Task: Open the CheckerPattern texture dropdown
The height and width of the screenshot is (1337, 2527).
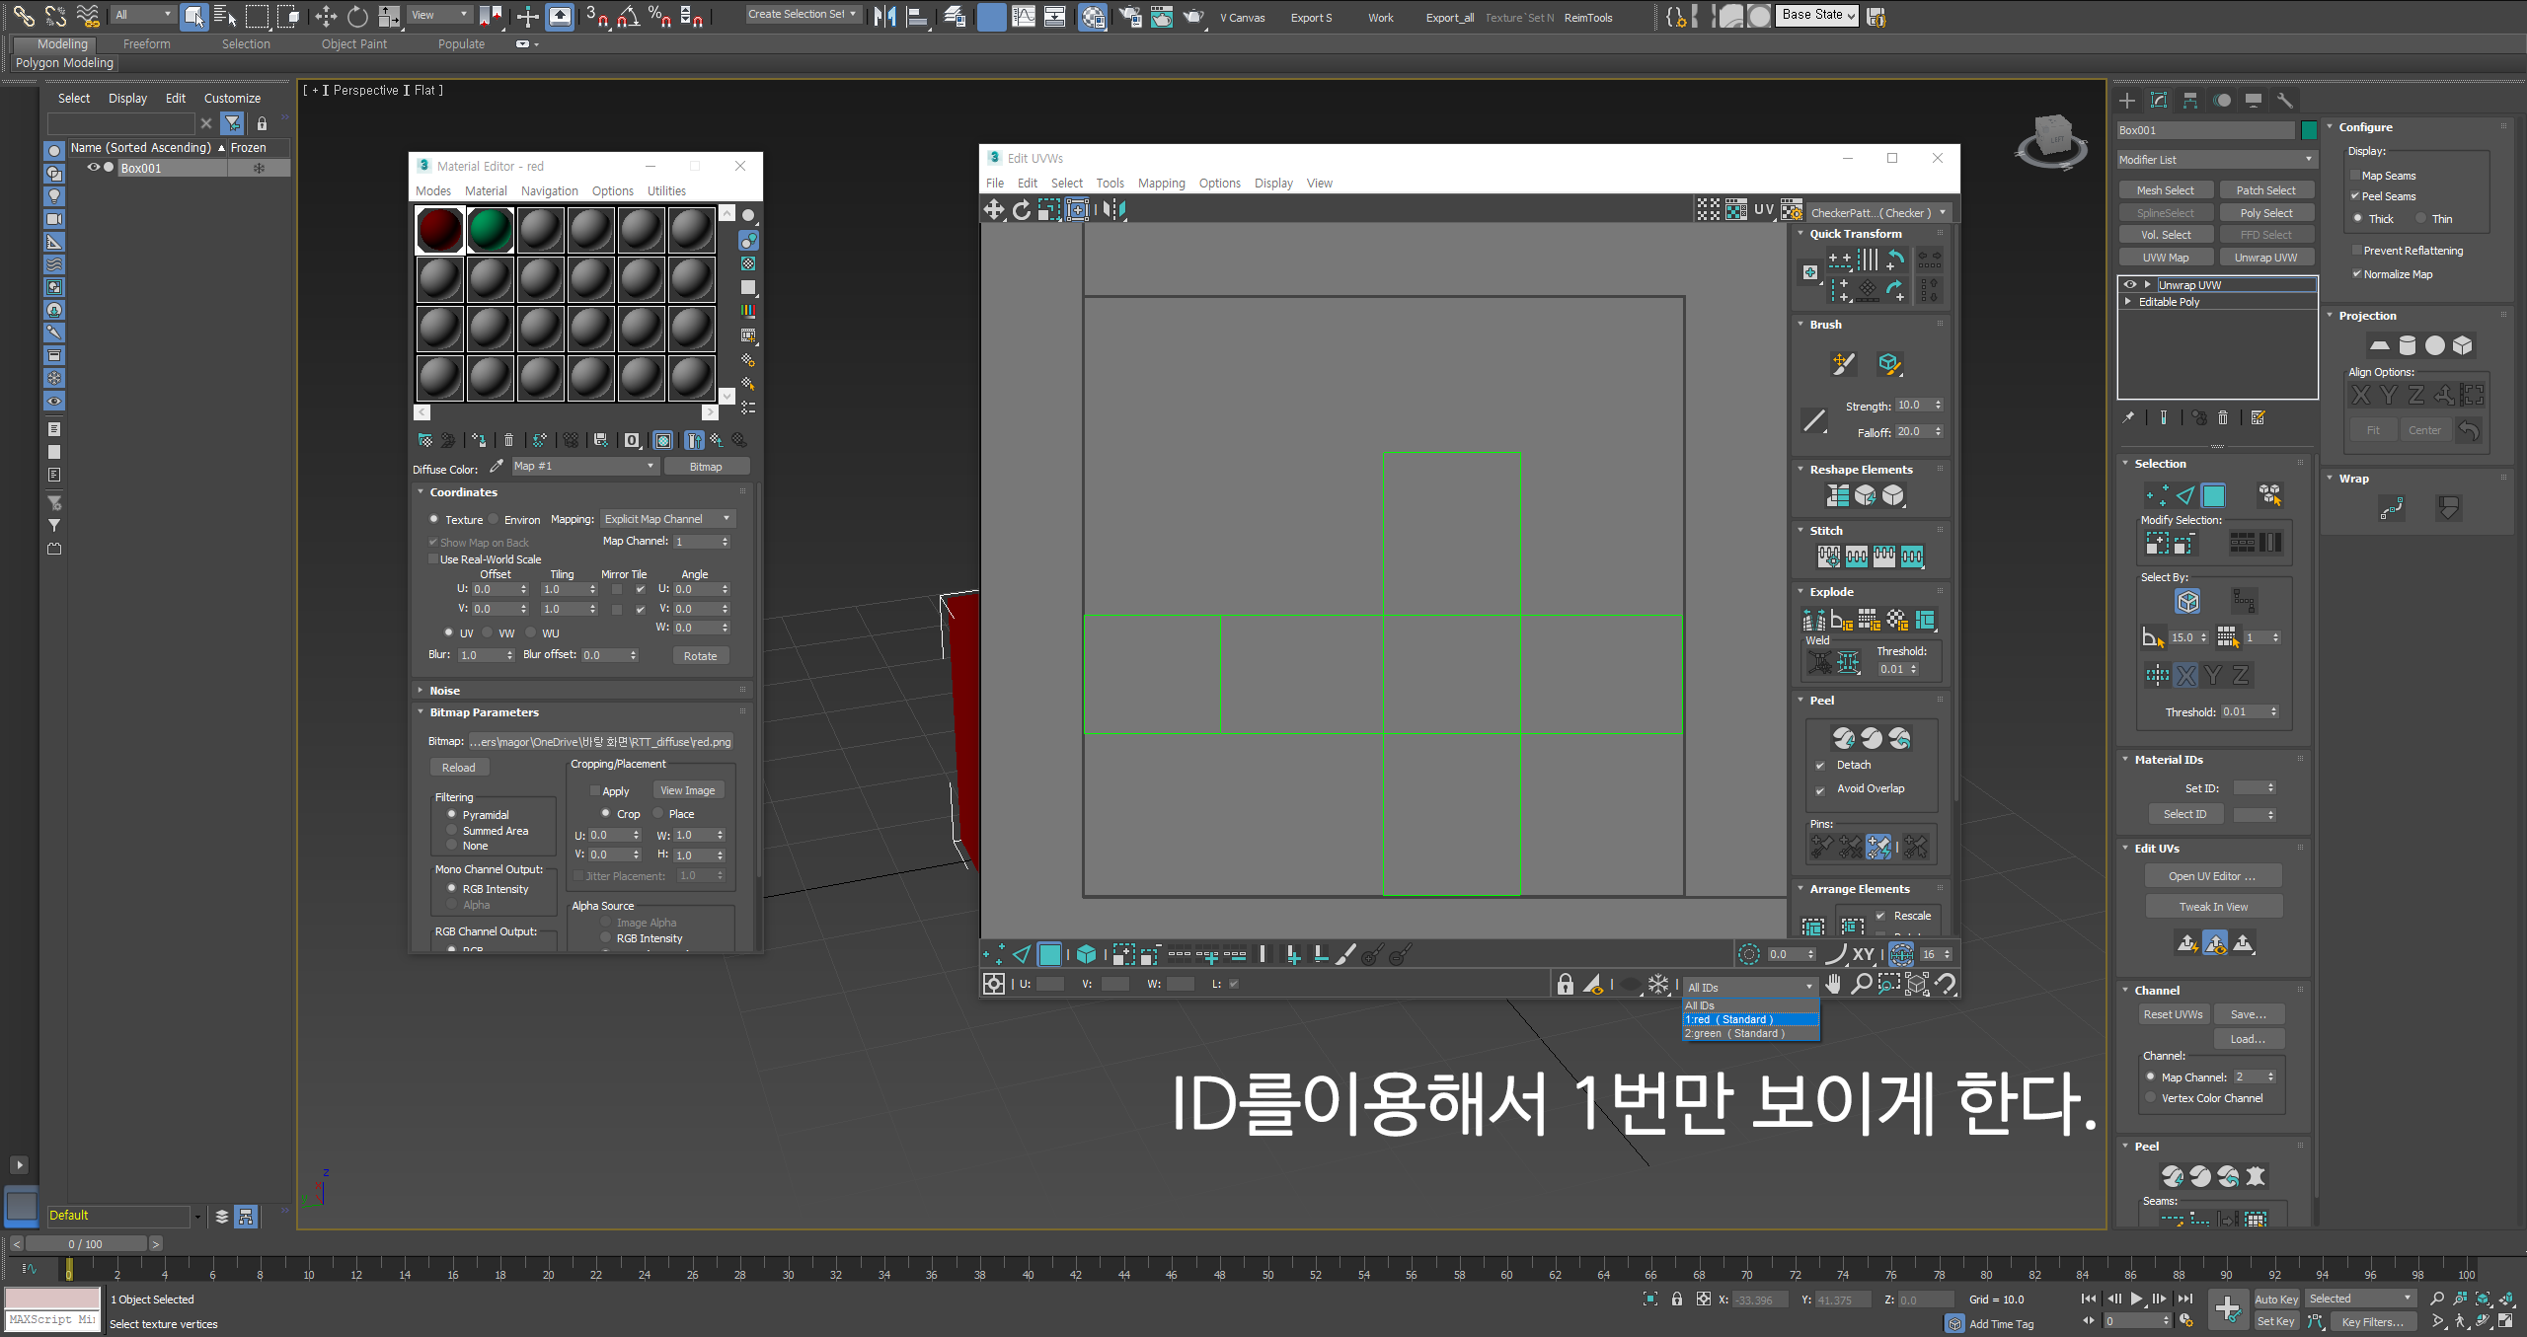Action: 1877,212
